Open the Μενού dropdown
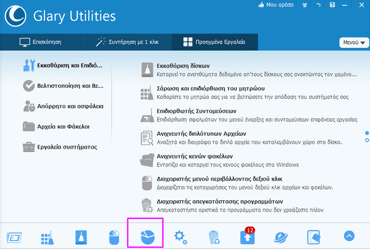 tap(354, 43)
